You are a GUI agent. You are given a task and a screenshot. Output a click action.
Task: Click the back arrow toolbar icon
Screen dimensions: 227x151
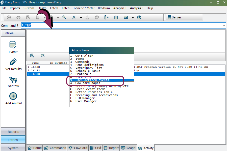coord(9,17)
